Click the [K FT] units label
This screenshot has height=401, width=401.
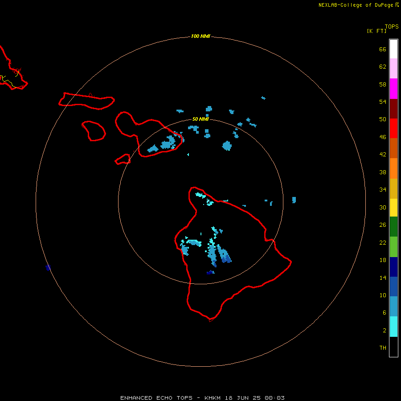[376, 31]
